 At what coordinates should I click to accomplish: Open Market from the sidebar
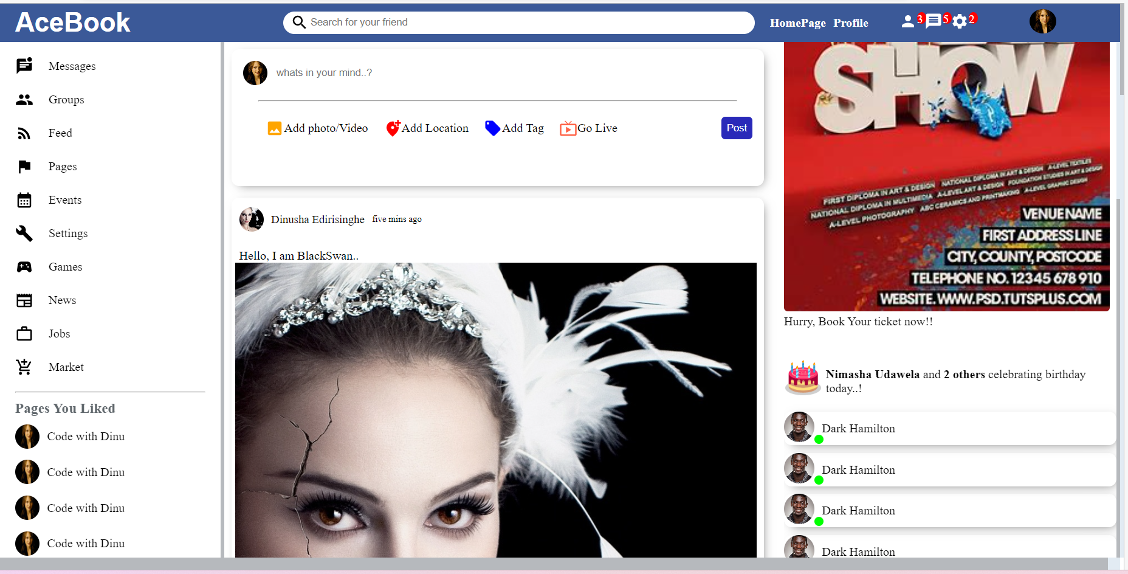tap(24, 367)
